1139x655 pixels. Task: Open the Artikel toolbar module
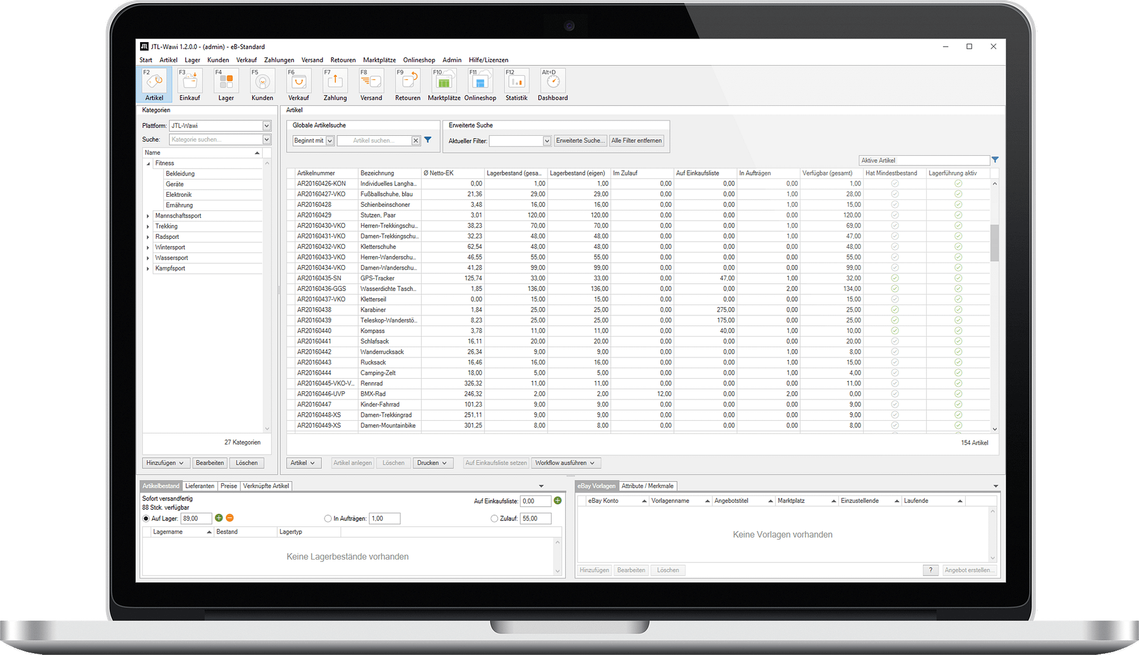point(154,85)
